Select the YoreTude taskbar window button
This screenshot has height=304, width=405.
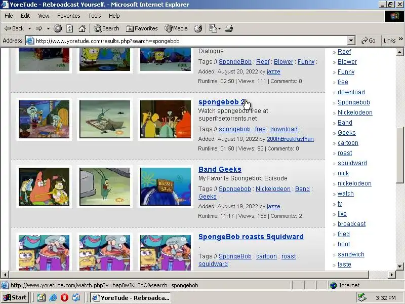point(131,298)
